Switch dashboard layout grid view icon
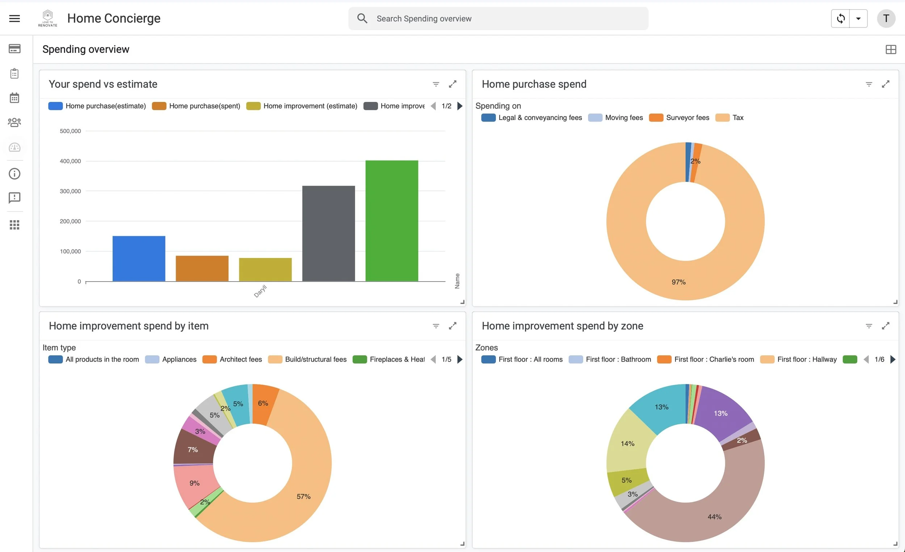Screen dimensions: 905x552 [x=891, y=49]
